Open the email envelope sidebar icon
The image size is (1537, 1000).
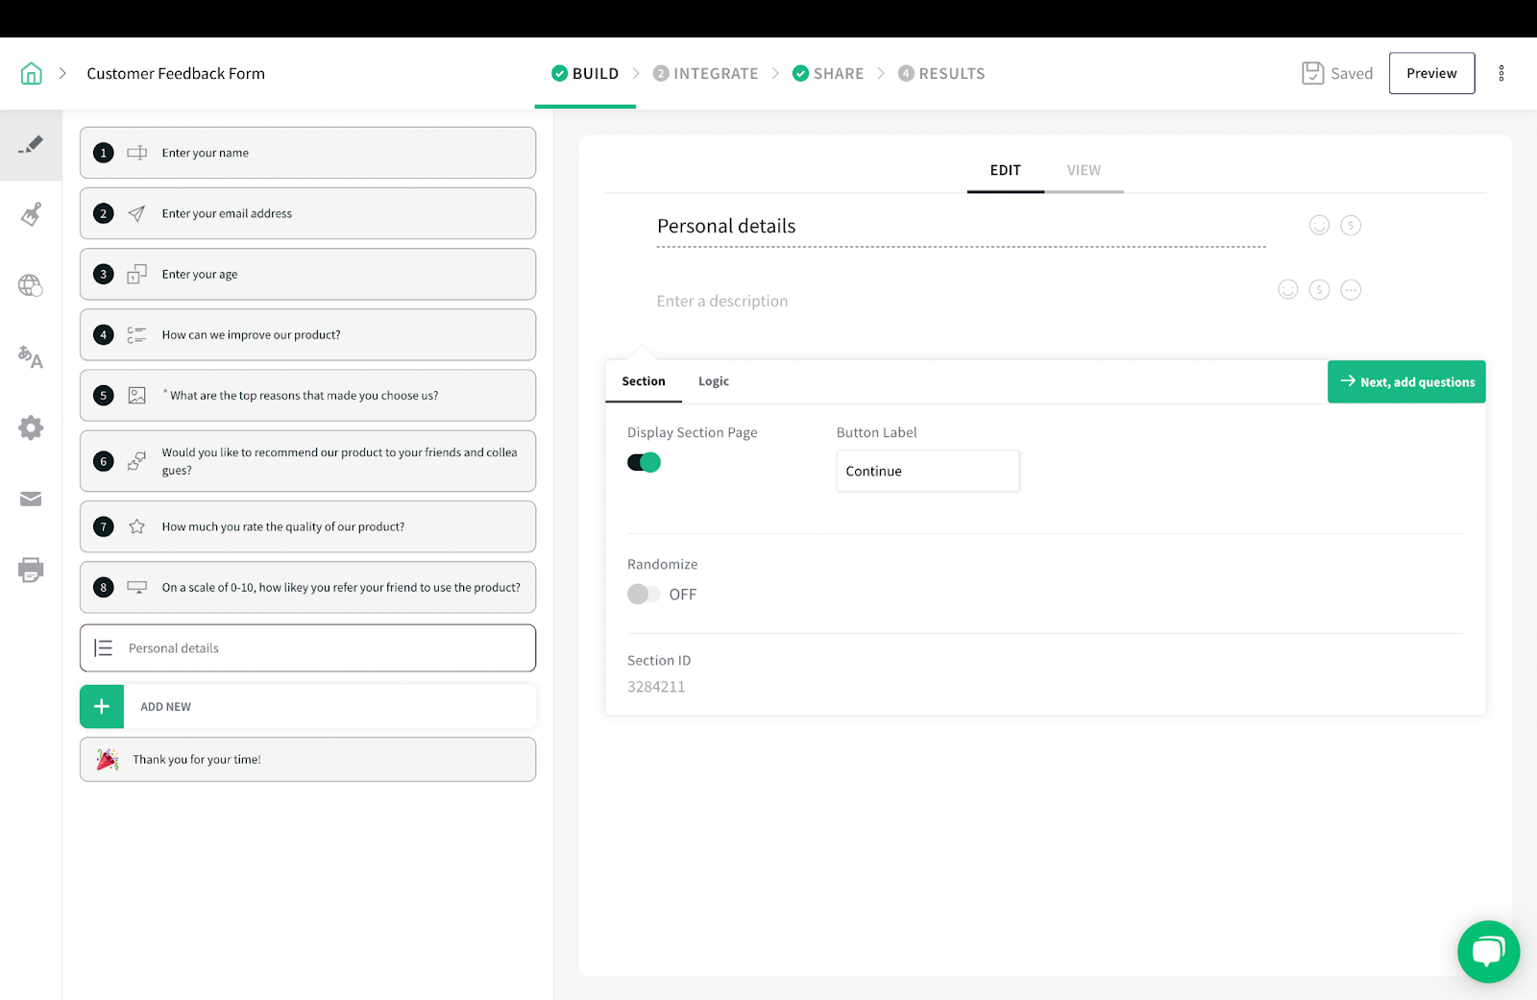pos(31,499)
